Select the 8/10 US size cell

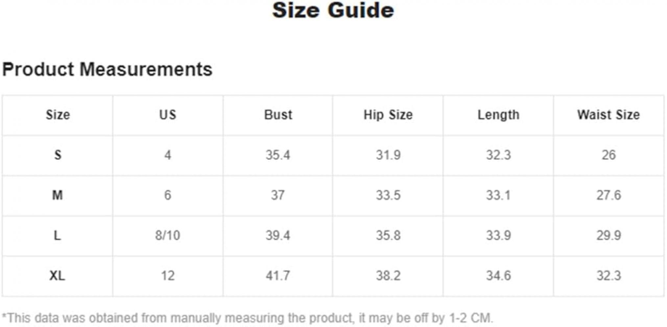[168, 235]
